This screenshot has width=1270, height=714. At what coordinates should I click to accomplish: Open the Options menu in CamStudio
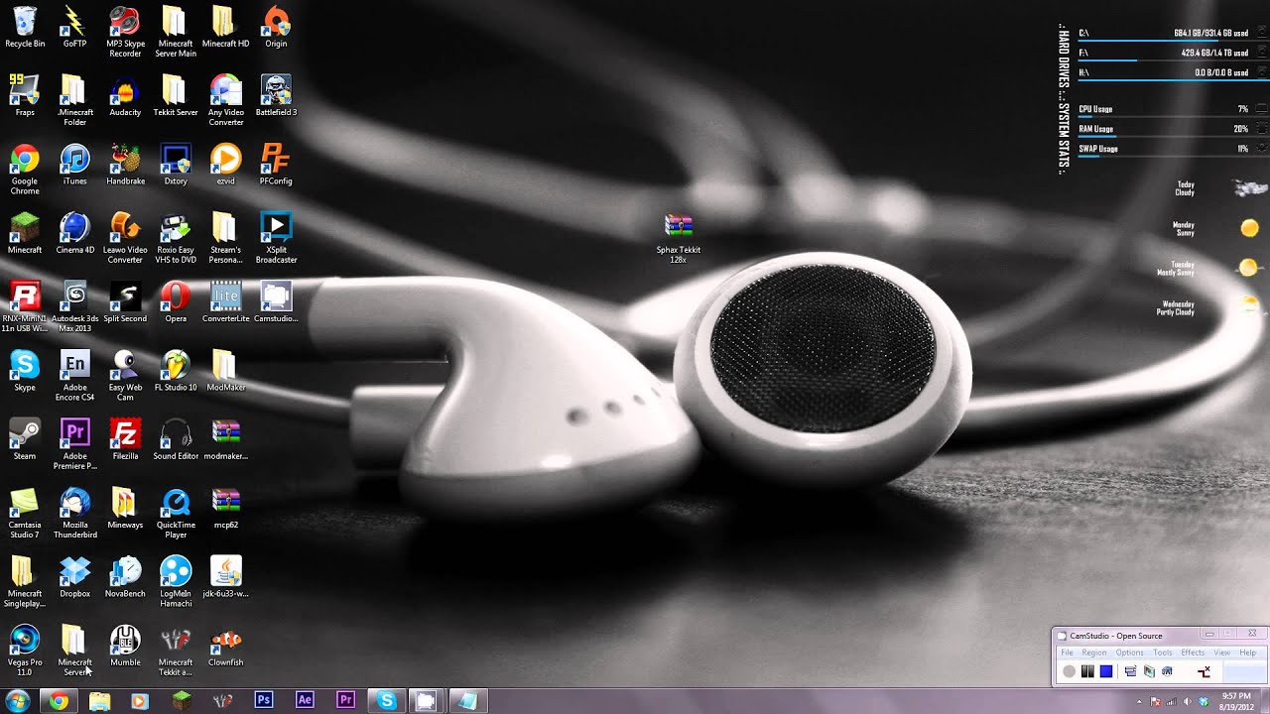pos(1129,653)
